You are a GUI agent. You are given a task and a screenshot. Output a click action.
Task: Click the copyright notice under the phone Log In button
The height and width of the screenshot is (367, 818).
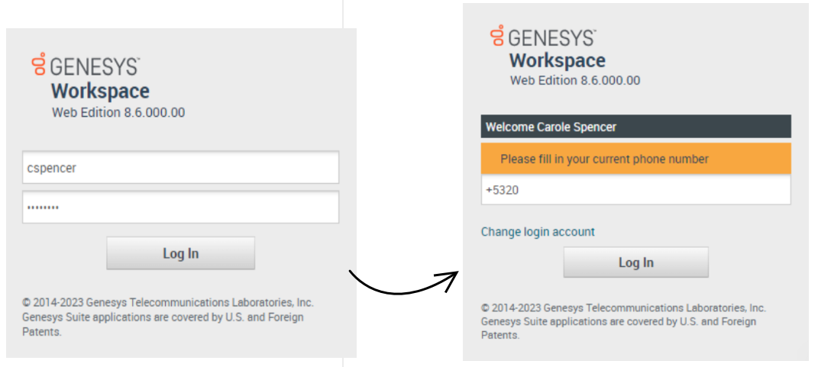point(623,308)
